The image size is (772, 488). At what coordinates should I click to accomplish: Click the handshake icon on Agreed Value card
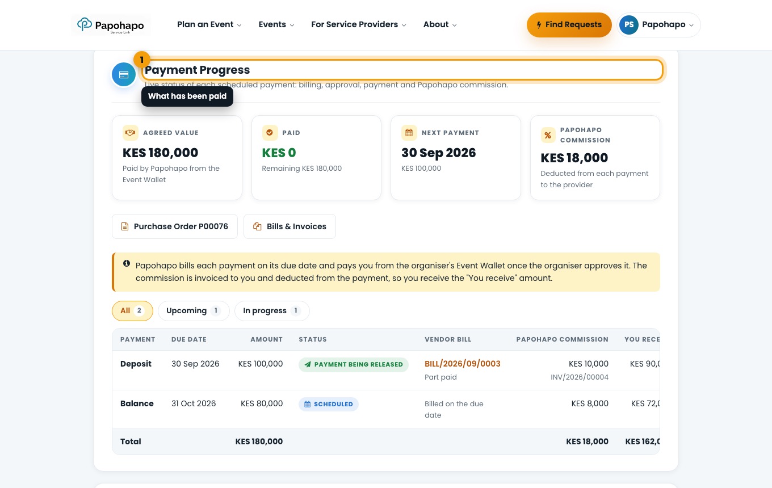pos(131,133)
